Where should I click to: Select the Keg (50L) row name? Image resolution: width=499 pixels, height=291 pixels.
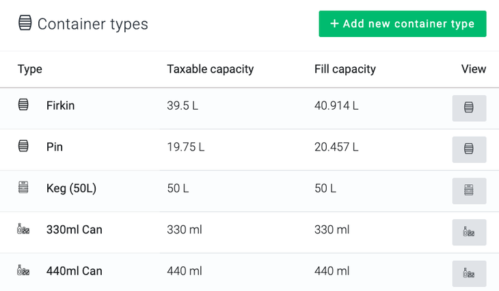71,188
